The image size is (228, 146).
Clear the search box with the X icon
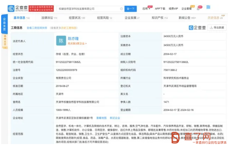pos(121,9)
